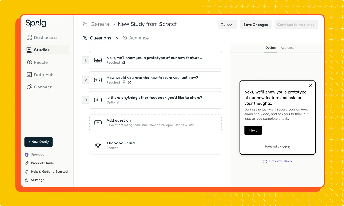This screenshot has width=344, height=206.
Task: Click the skip logic icon under question 2
Action: click(130, 82)
